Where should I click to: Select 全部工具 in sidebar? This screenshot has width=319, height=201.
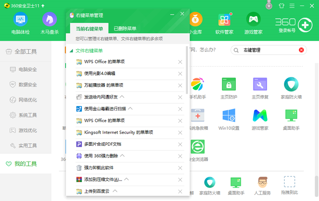point(26,51)
